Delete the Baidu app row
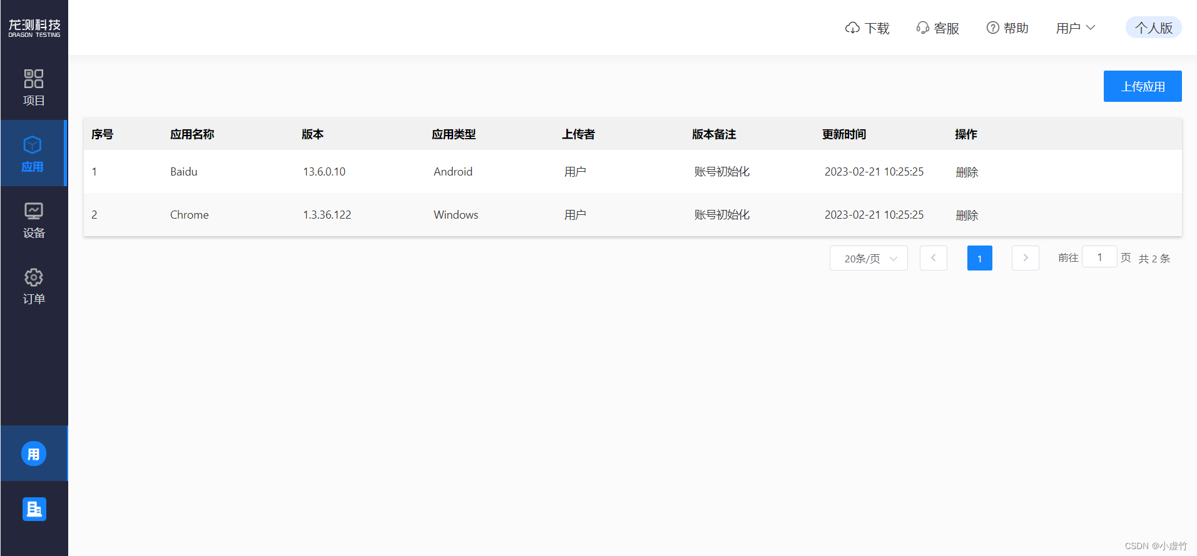The height and width of the screenshot is (556, 1197). point(967,172)
